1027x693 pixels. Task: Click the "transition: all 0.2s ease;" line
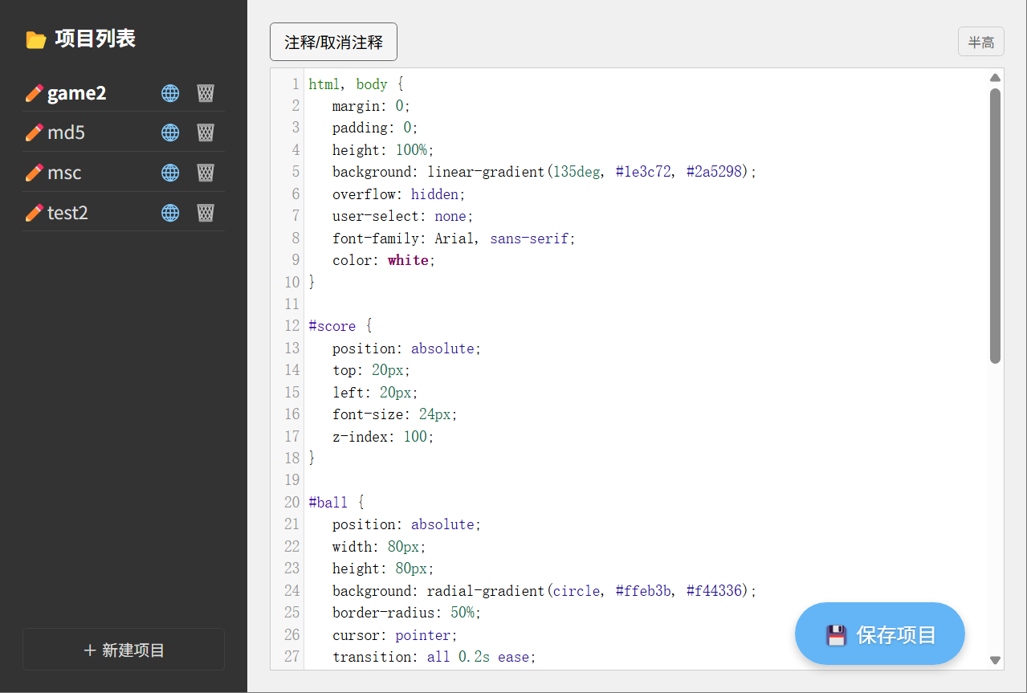click(x=434, y=657)
